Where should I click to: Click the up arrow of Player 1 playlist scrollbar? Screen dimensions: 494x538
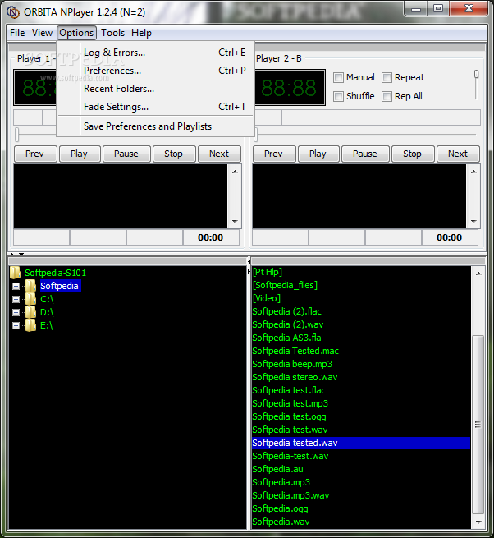[x=235, y=172]
